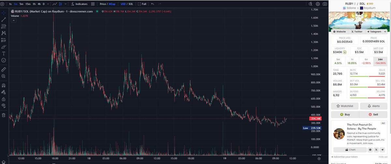The image size is (391, 164).
Task: Select the pattern drawing tool
Action: pyautogui.click(x=4, y=33)
